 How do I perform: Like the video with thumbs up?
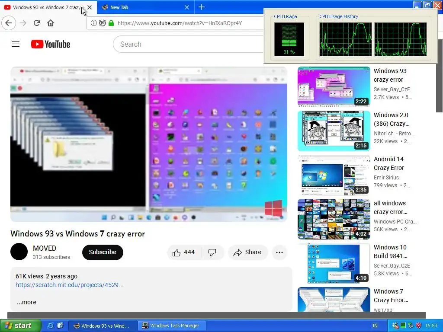click(x=184, y=252)
